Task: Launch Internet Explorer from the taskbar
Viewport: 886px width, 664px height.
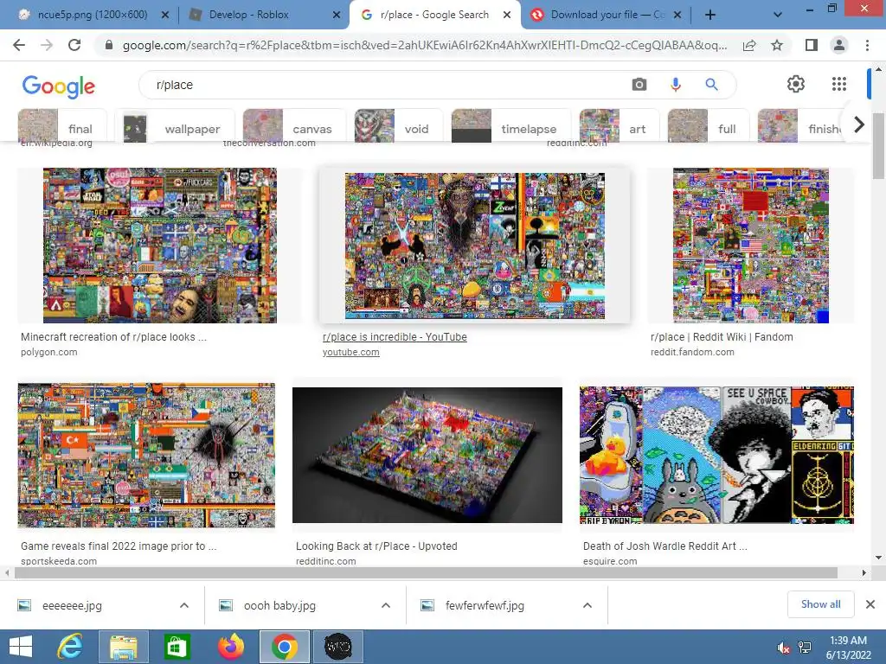Action: point(70,647)
